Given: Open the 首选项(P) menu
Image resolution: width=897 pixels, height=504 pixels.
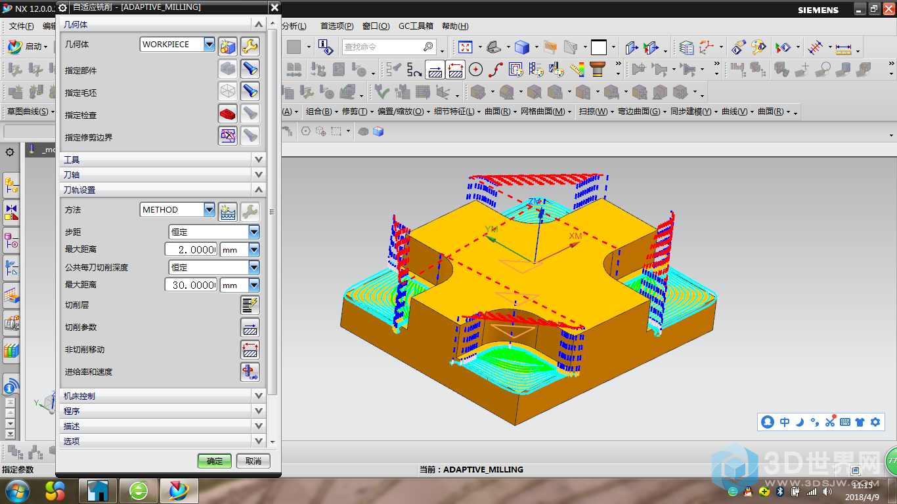Looking at the screenshot, I should [337, 26].
